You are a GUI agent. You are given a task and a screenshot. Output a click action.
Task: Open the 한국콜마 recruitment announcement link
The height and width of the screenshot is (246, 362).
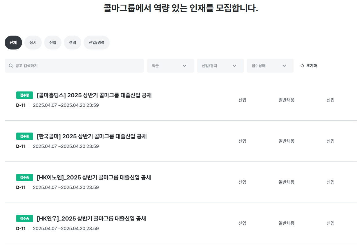pos(92,136)
